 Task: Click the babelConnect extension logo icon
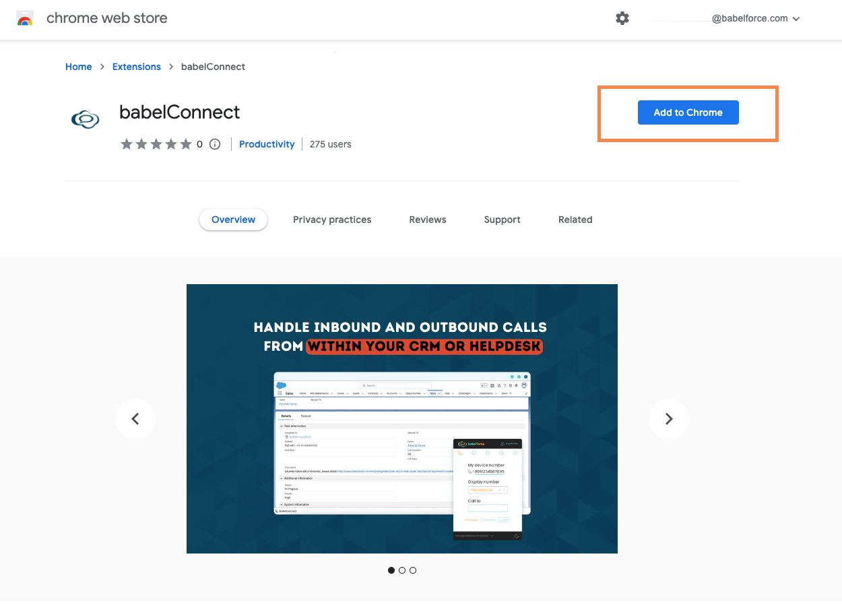pyautogui.click(x=86, y=120)
